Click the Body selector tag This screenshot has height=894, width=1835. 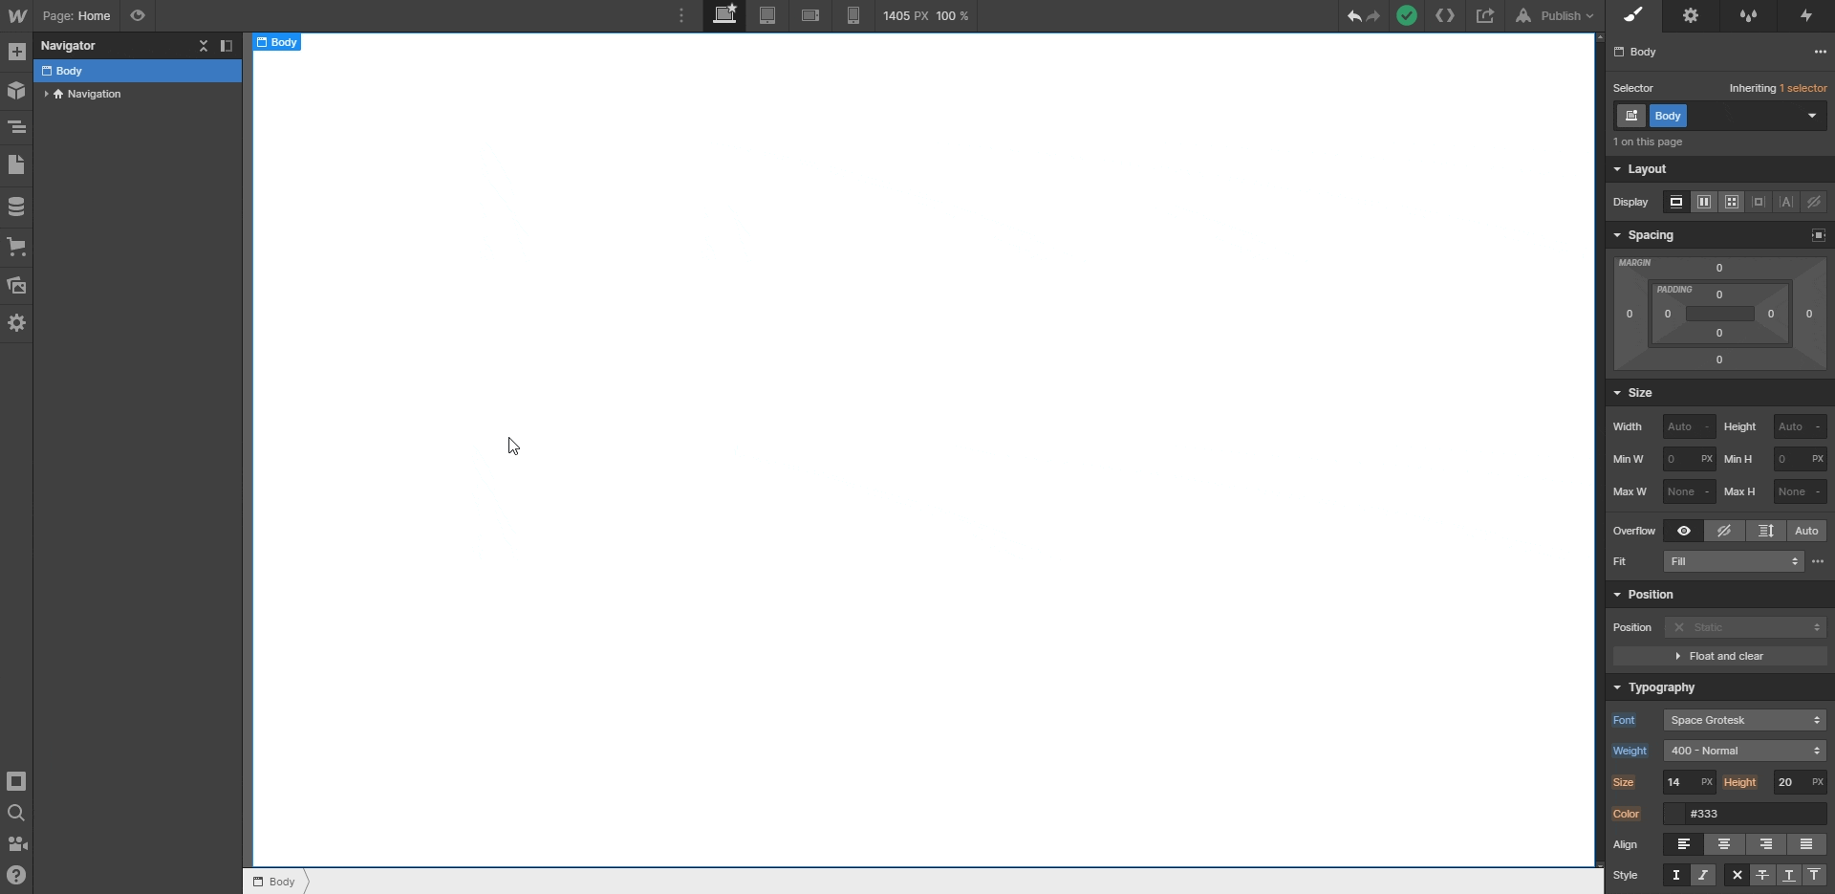pyautogui.click(x=1668, y=116)
